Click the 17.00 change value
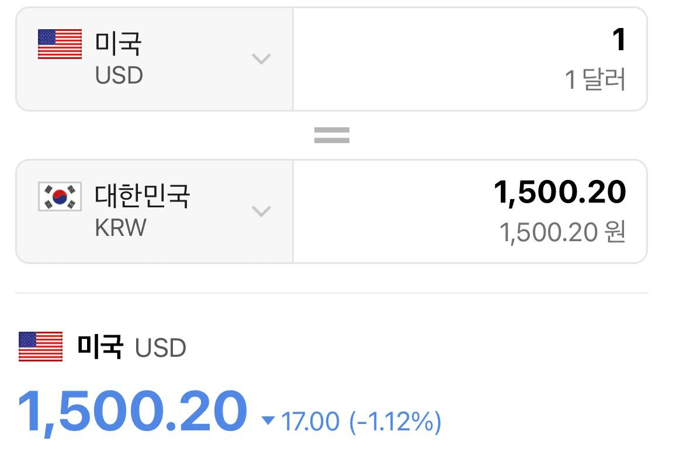676x459 pixels. point(310,422)
